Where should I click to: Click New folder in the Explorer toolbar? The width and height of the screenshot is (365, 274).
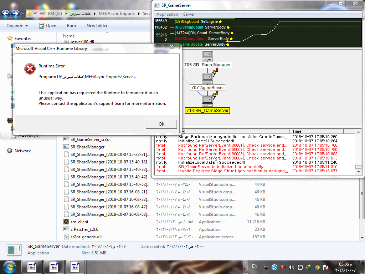point(97,26)
